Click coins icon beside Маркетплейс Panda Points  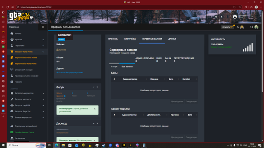point(12,58)
